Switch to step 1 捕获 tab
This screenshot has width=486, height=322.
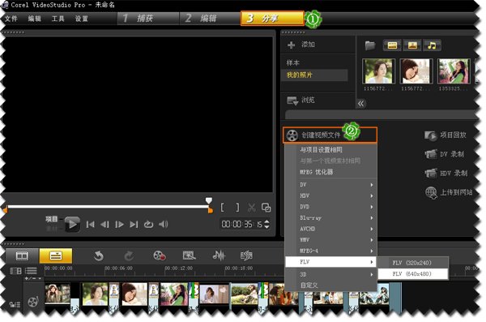148,19
